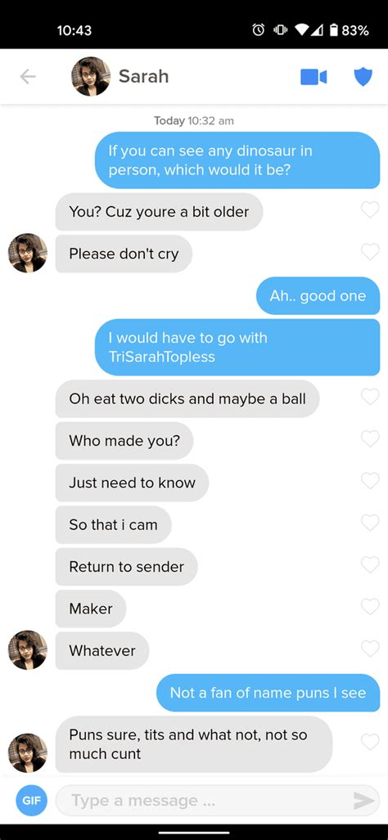Tap the "Not a fan of name puns" bubble
Image resolution: width=388 pixels, height=840 pixels.
tap(268, 693)
